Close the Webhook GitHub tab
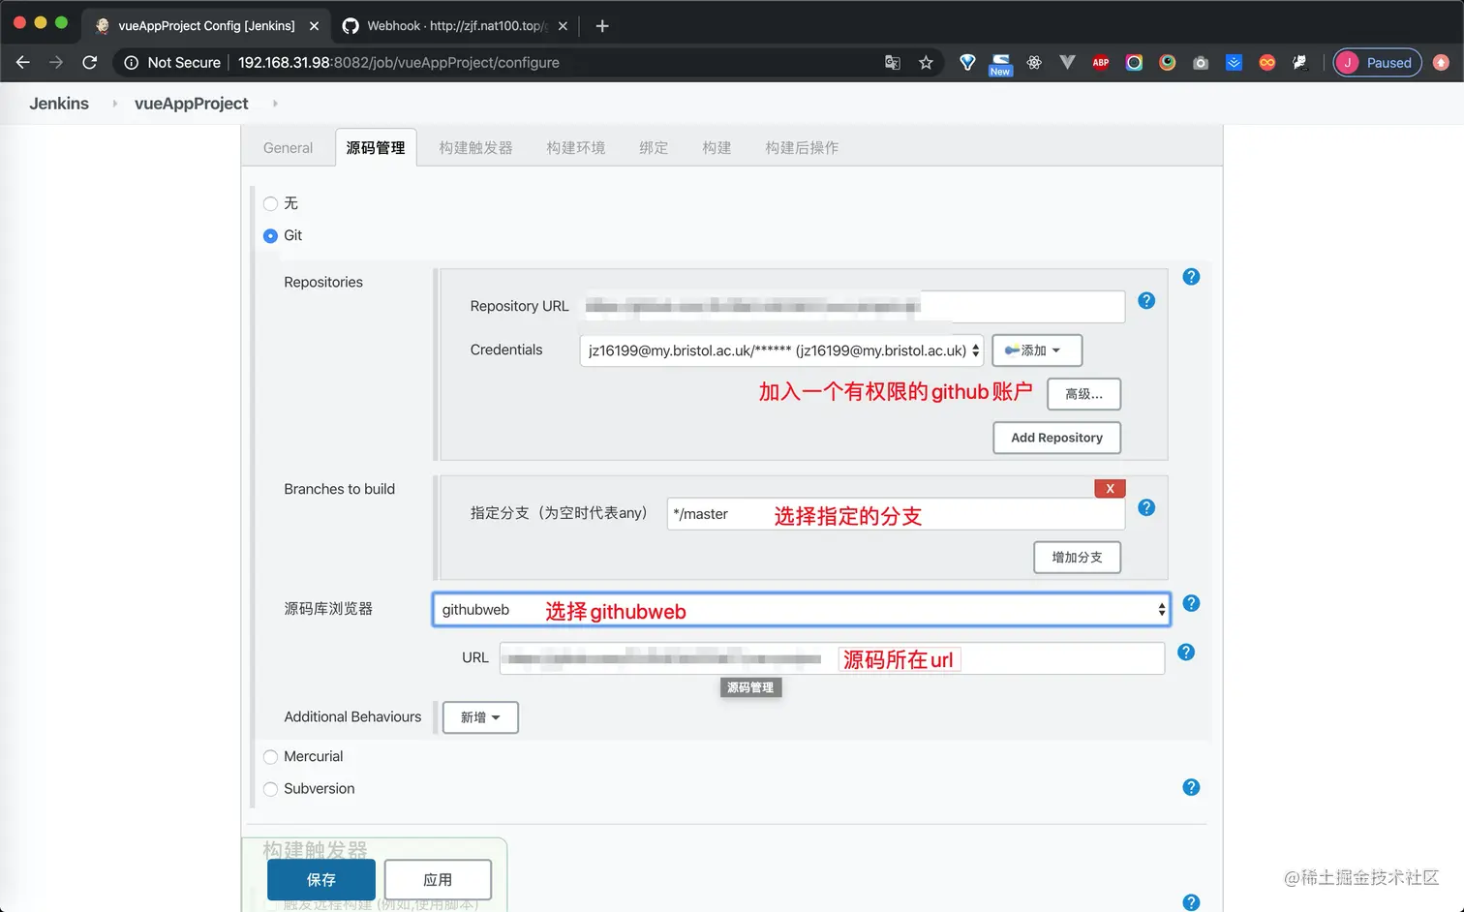This screenshot has width=1464, height=912. point(563,26)
